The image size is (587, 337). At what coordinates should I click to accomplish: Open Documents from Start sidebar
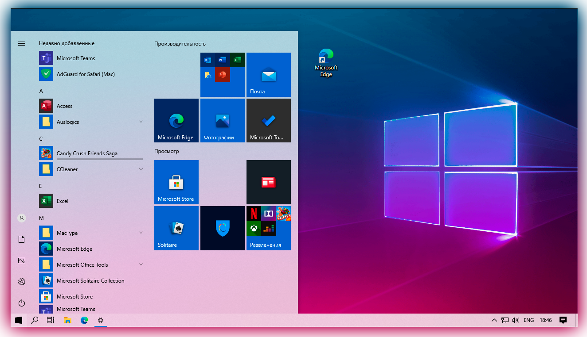pos(21,239)
